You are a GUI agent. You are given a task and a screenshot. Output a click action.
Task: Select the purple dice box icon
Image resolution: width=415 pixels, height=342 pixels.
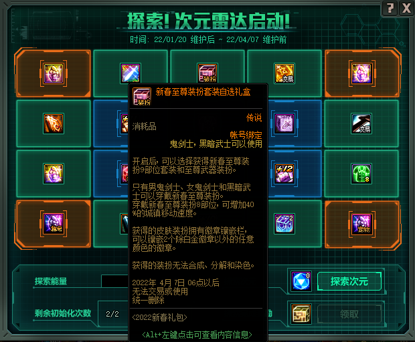point(284,124)
